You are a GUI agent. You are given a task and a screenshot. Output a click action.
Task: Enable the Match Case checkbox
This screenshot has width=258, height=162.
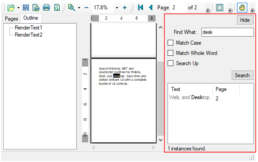click(171, 43)
